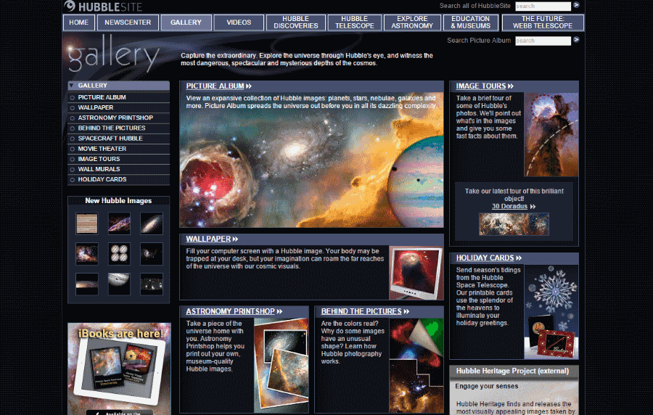Go to Hubble Discoveries tab
This screenshot has height=415, width=653.
[x=296, y=22]
